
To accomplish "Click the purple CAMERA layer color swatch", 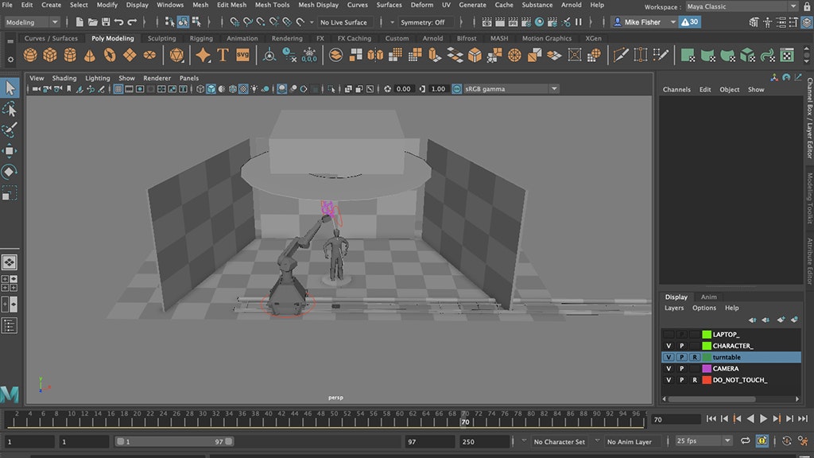I will tap(706, 369).
